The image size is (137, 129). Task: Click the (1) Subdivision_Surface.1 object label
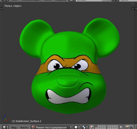pyautogui.click(x=27, y=121)
